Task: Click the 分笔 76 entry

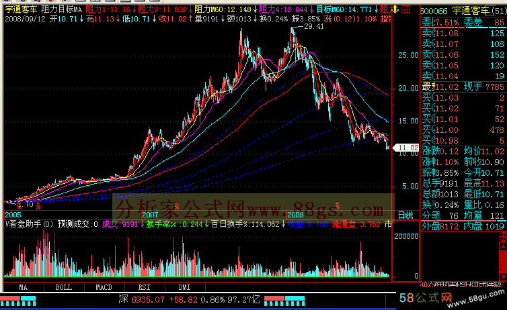Action: 440,215
